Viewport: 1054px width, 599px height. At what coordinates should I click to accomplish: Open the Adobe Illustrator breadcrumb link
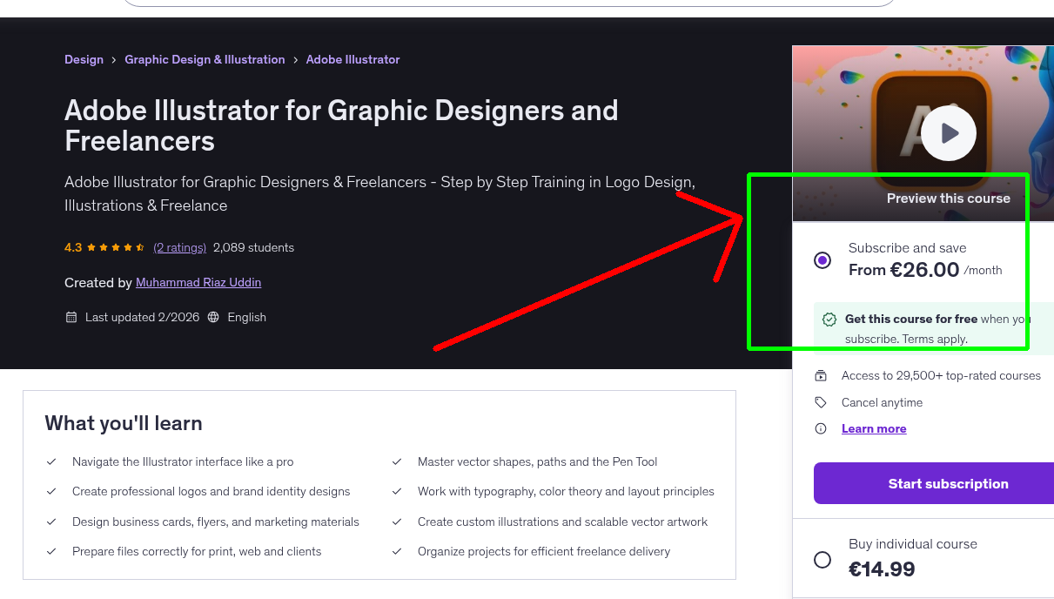[352, 59]
